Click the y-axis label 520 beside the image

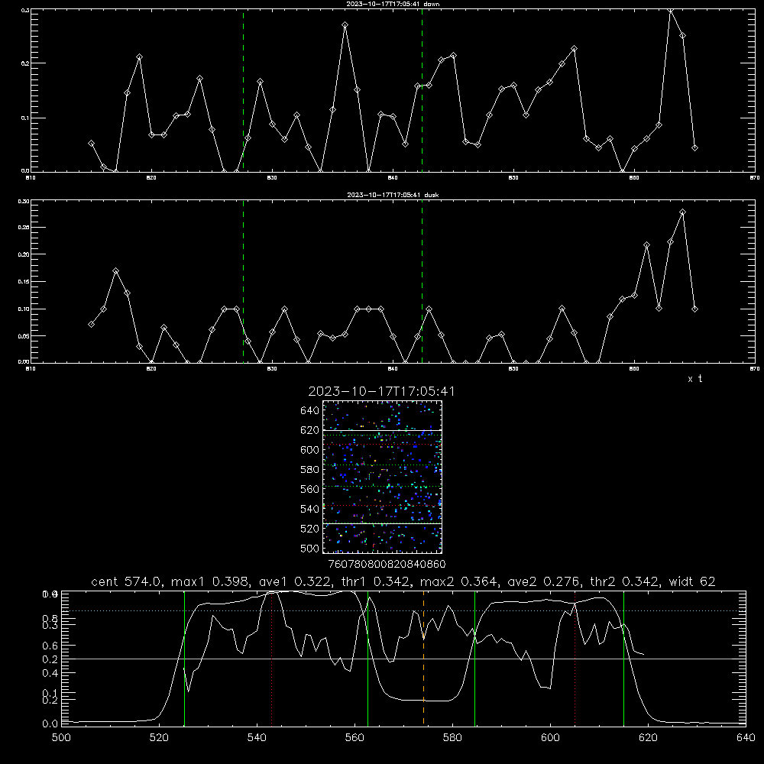(310, 529)
